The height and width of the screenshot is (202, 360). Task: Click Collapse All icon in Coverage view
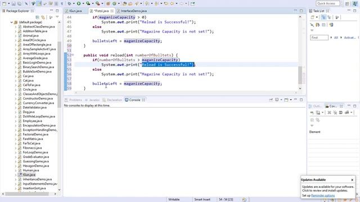click(312, 120)
